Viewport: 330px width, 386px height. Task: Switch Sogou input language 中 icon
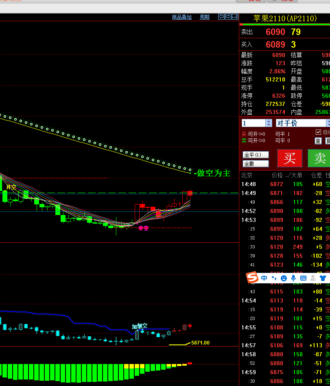pos(264,278)
